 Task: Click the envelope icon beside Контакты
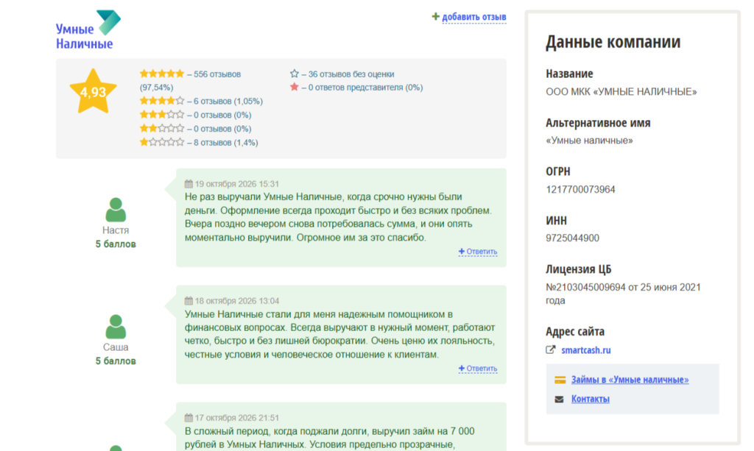click(559, 399)
